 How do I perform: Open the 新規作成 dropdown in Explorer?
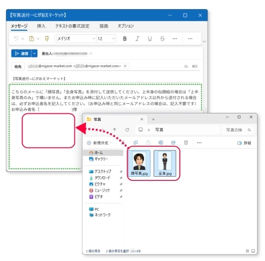pyautogui.click(x=100, y=143)
